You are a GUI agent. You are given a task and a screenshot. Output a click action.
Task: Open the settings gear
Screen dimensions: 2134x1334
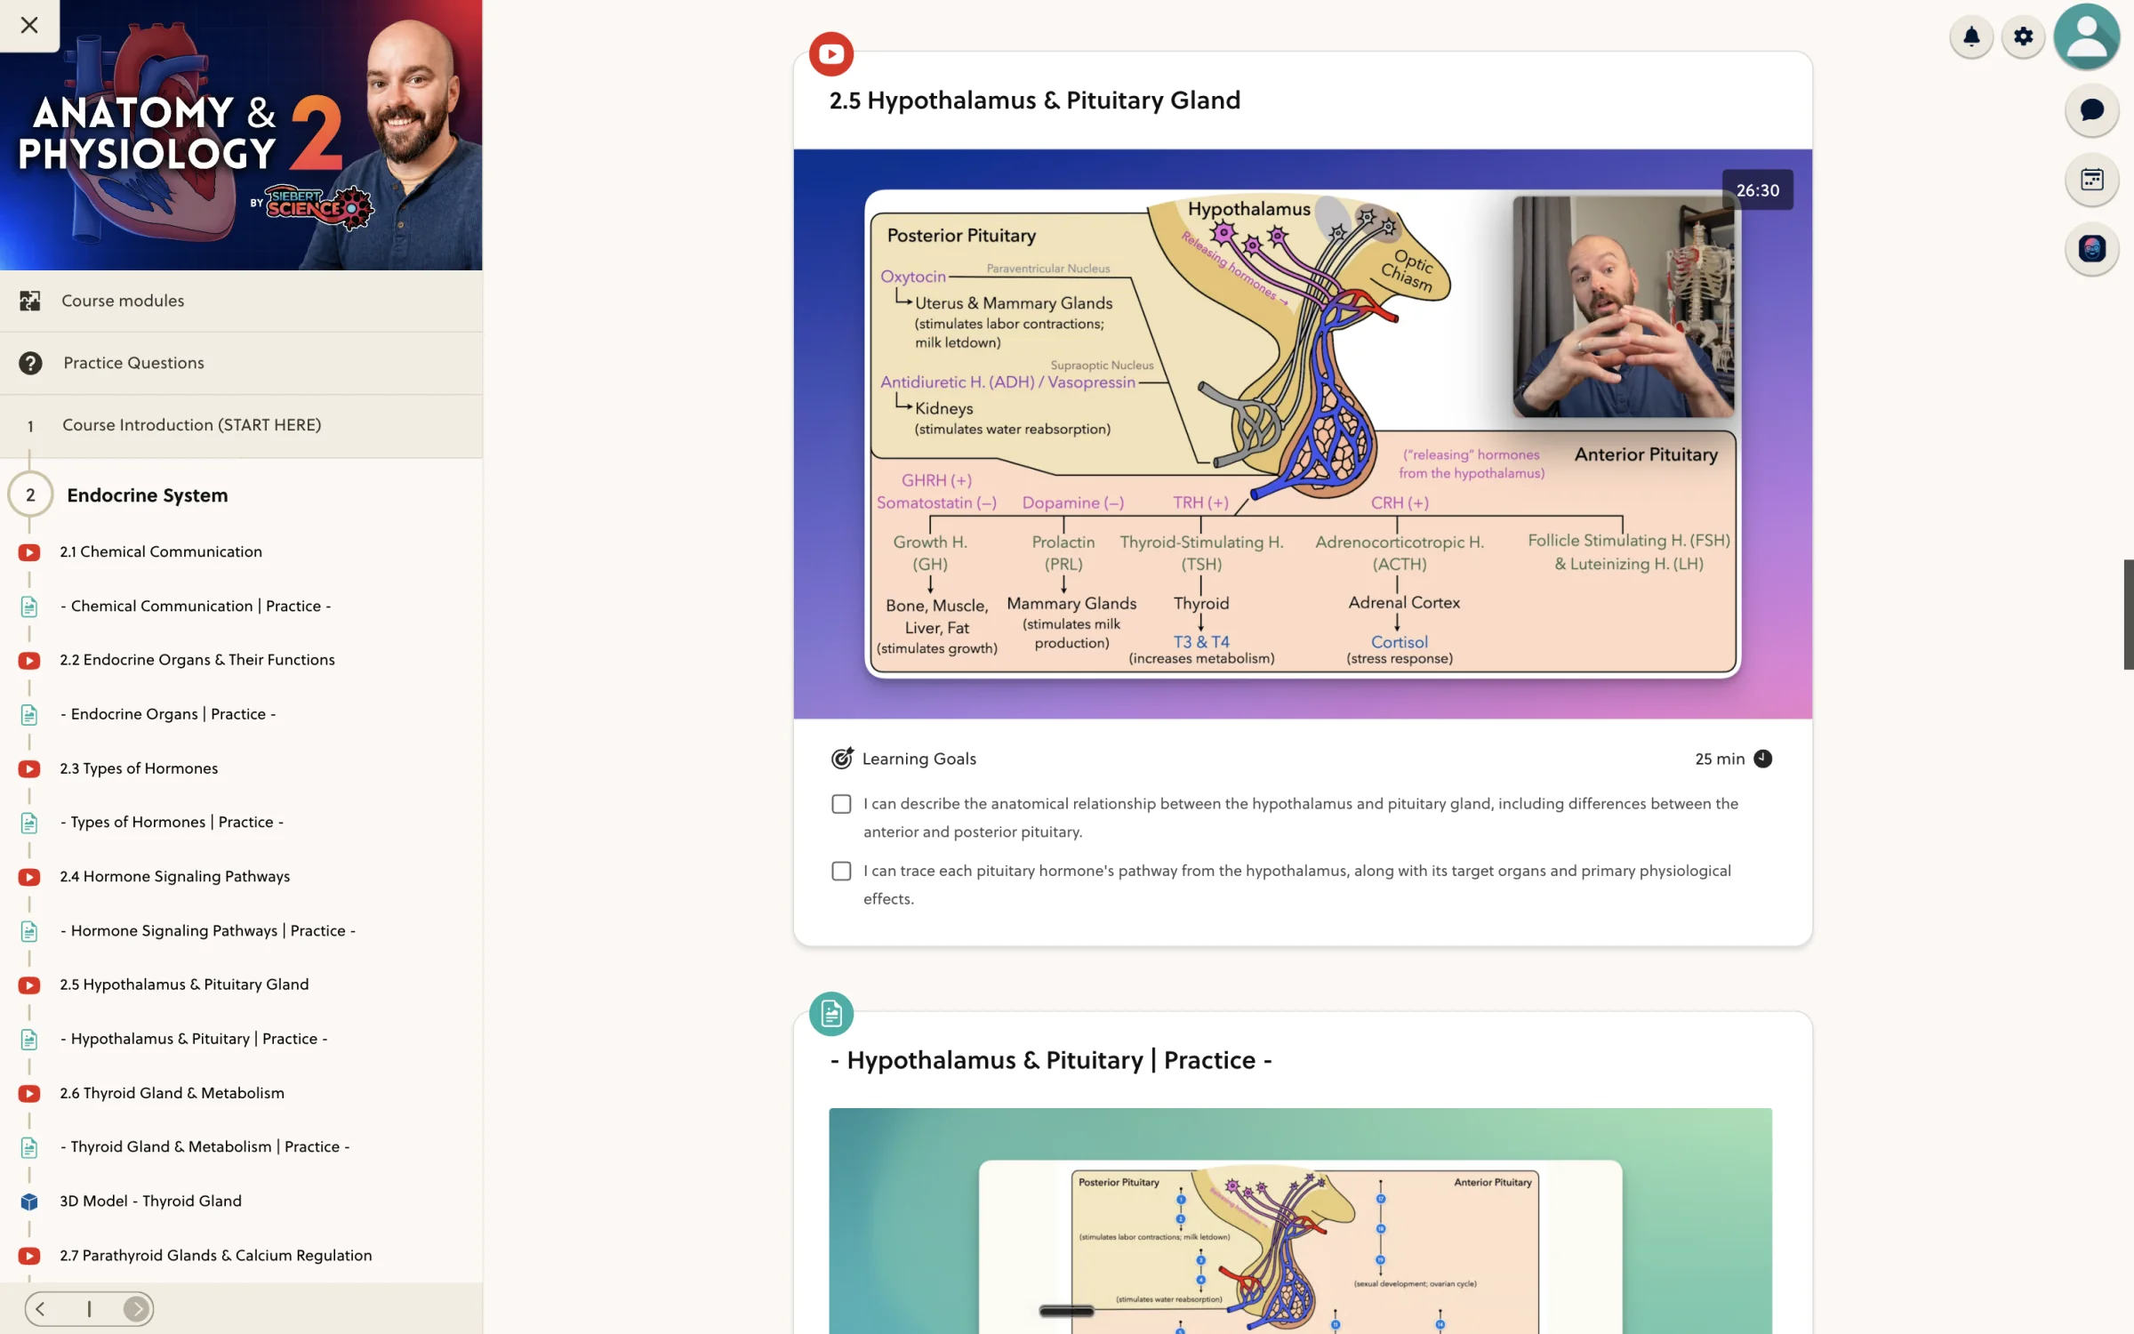click(x=2024, y=36)
